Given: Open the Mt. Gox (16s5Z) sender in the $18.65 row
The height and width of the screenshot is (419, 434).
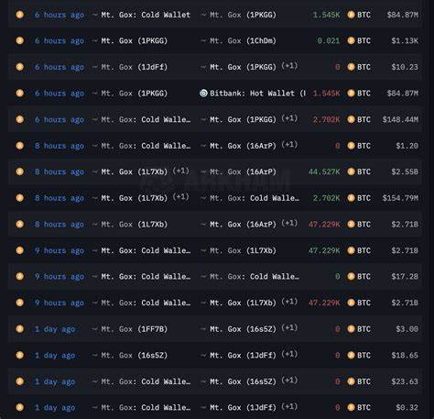Looking at the screenshot, I should [135, 356].
